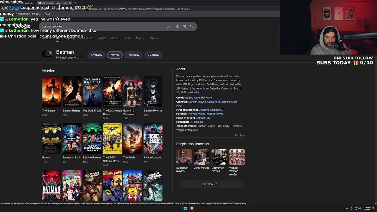
Task: Open The Batman 2022 poster
Action: point(52,92)
